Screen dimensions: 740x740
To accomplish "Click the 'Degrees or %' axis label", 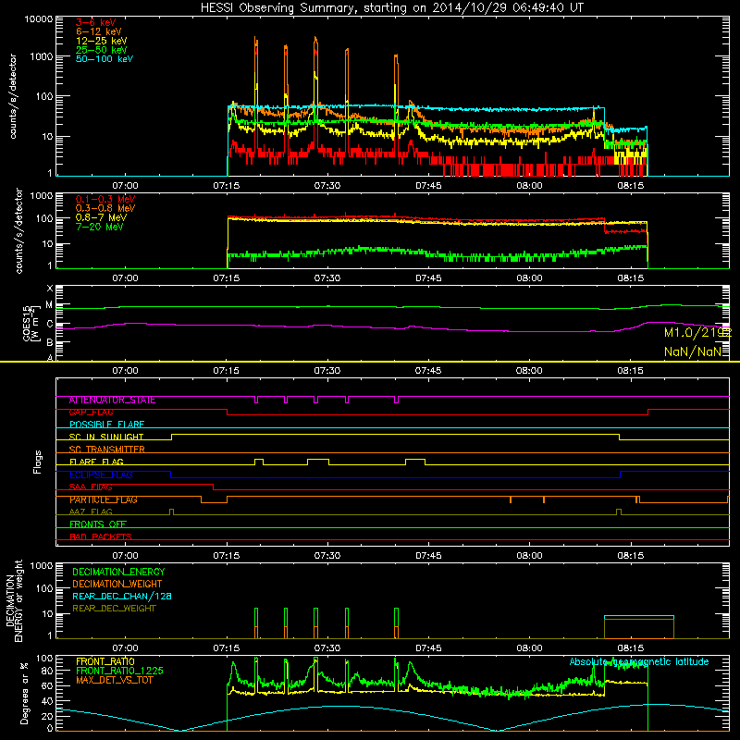I will pyautogui.click(x=24, y=693).
